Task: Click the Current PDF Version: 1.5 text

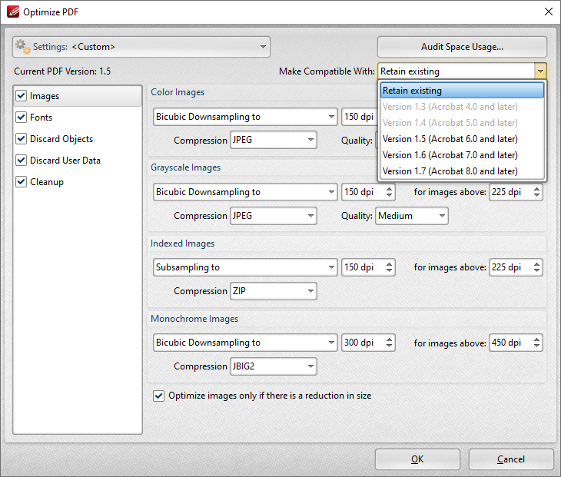Action: click(62, 71)
